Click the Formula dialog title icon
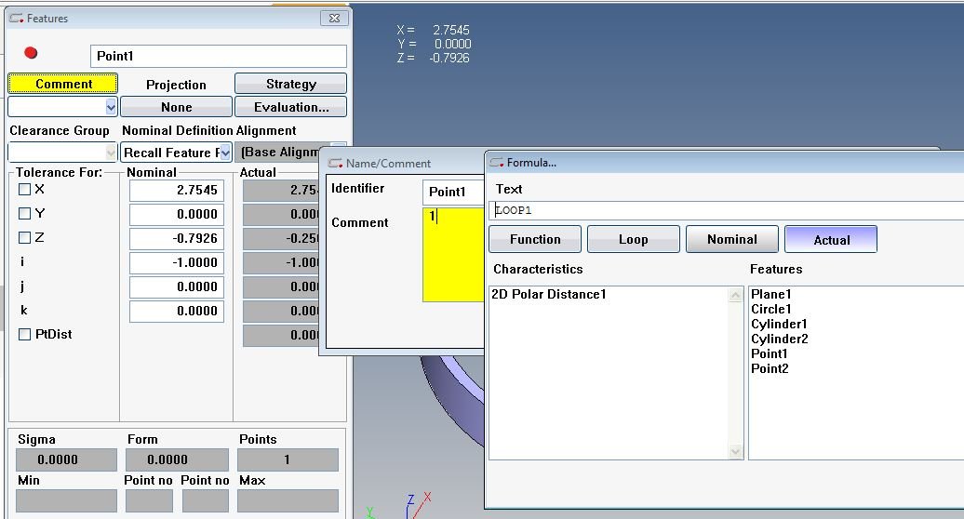964x519 pixels. [497, 163]
